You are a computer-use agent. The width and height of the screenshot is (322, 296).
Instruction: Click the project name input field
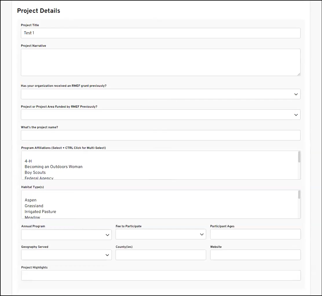161,135
